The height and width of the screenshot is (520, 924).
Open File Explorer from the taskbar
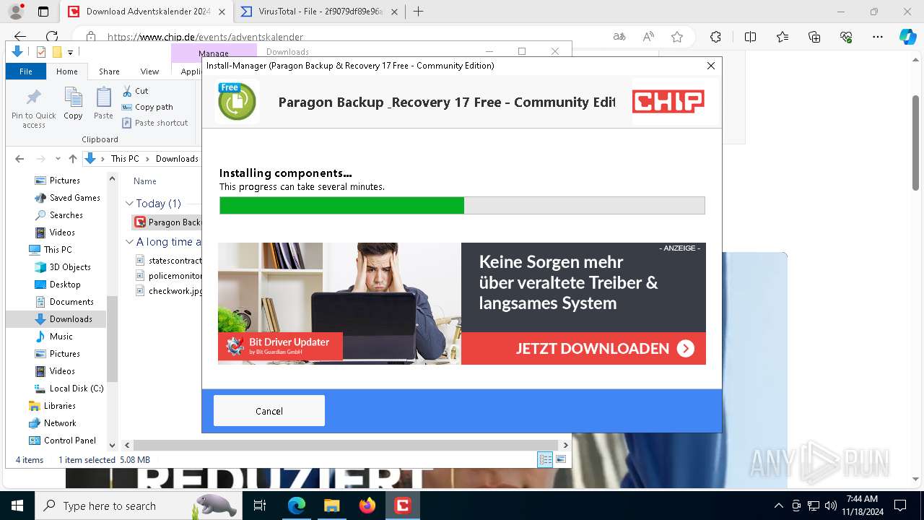tap(332, 506)
